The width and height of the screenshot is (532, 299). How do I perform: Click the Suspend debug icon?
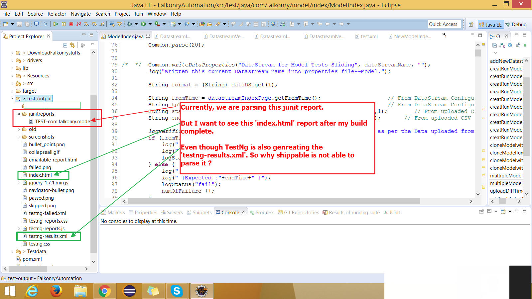[64, 24]
